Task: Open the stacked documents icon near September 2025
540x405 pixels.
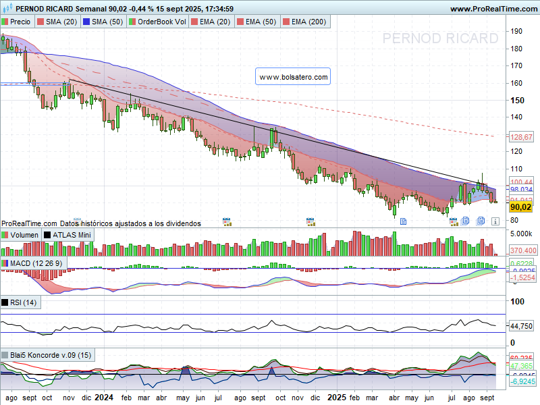Action: (481, 221)
